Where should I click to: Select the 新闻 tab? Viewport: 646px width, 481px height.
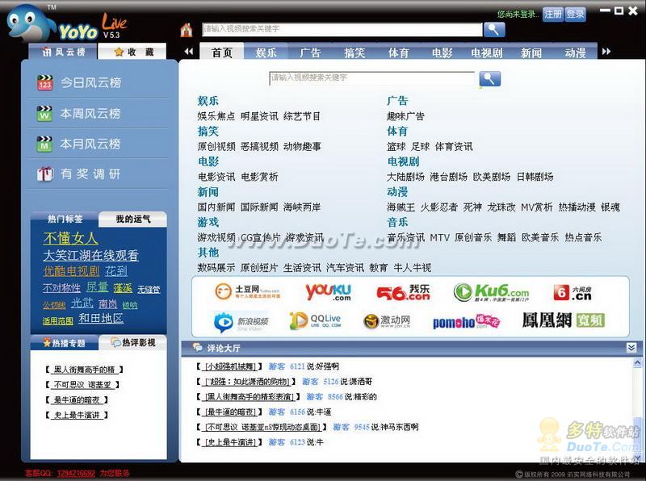pos(531,52)
